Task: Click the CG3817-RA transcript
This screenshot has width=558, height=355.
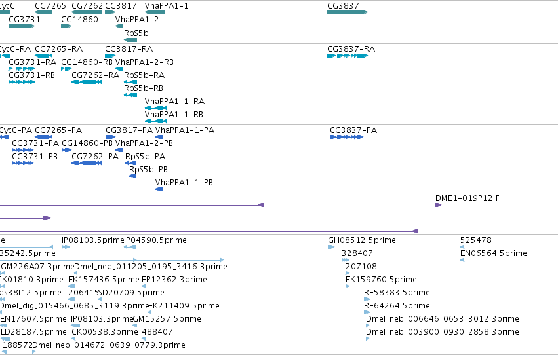Action: pyautogui.click(x=110, y=56)
